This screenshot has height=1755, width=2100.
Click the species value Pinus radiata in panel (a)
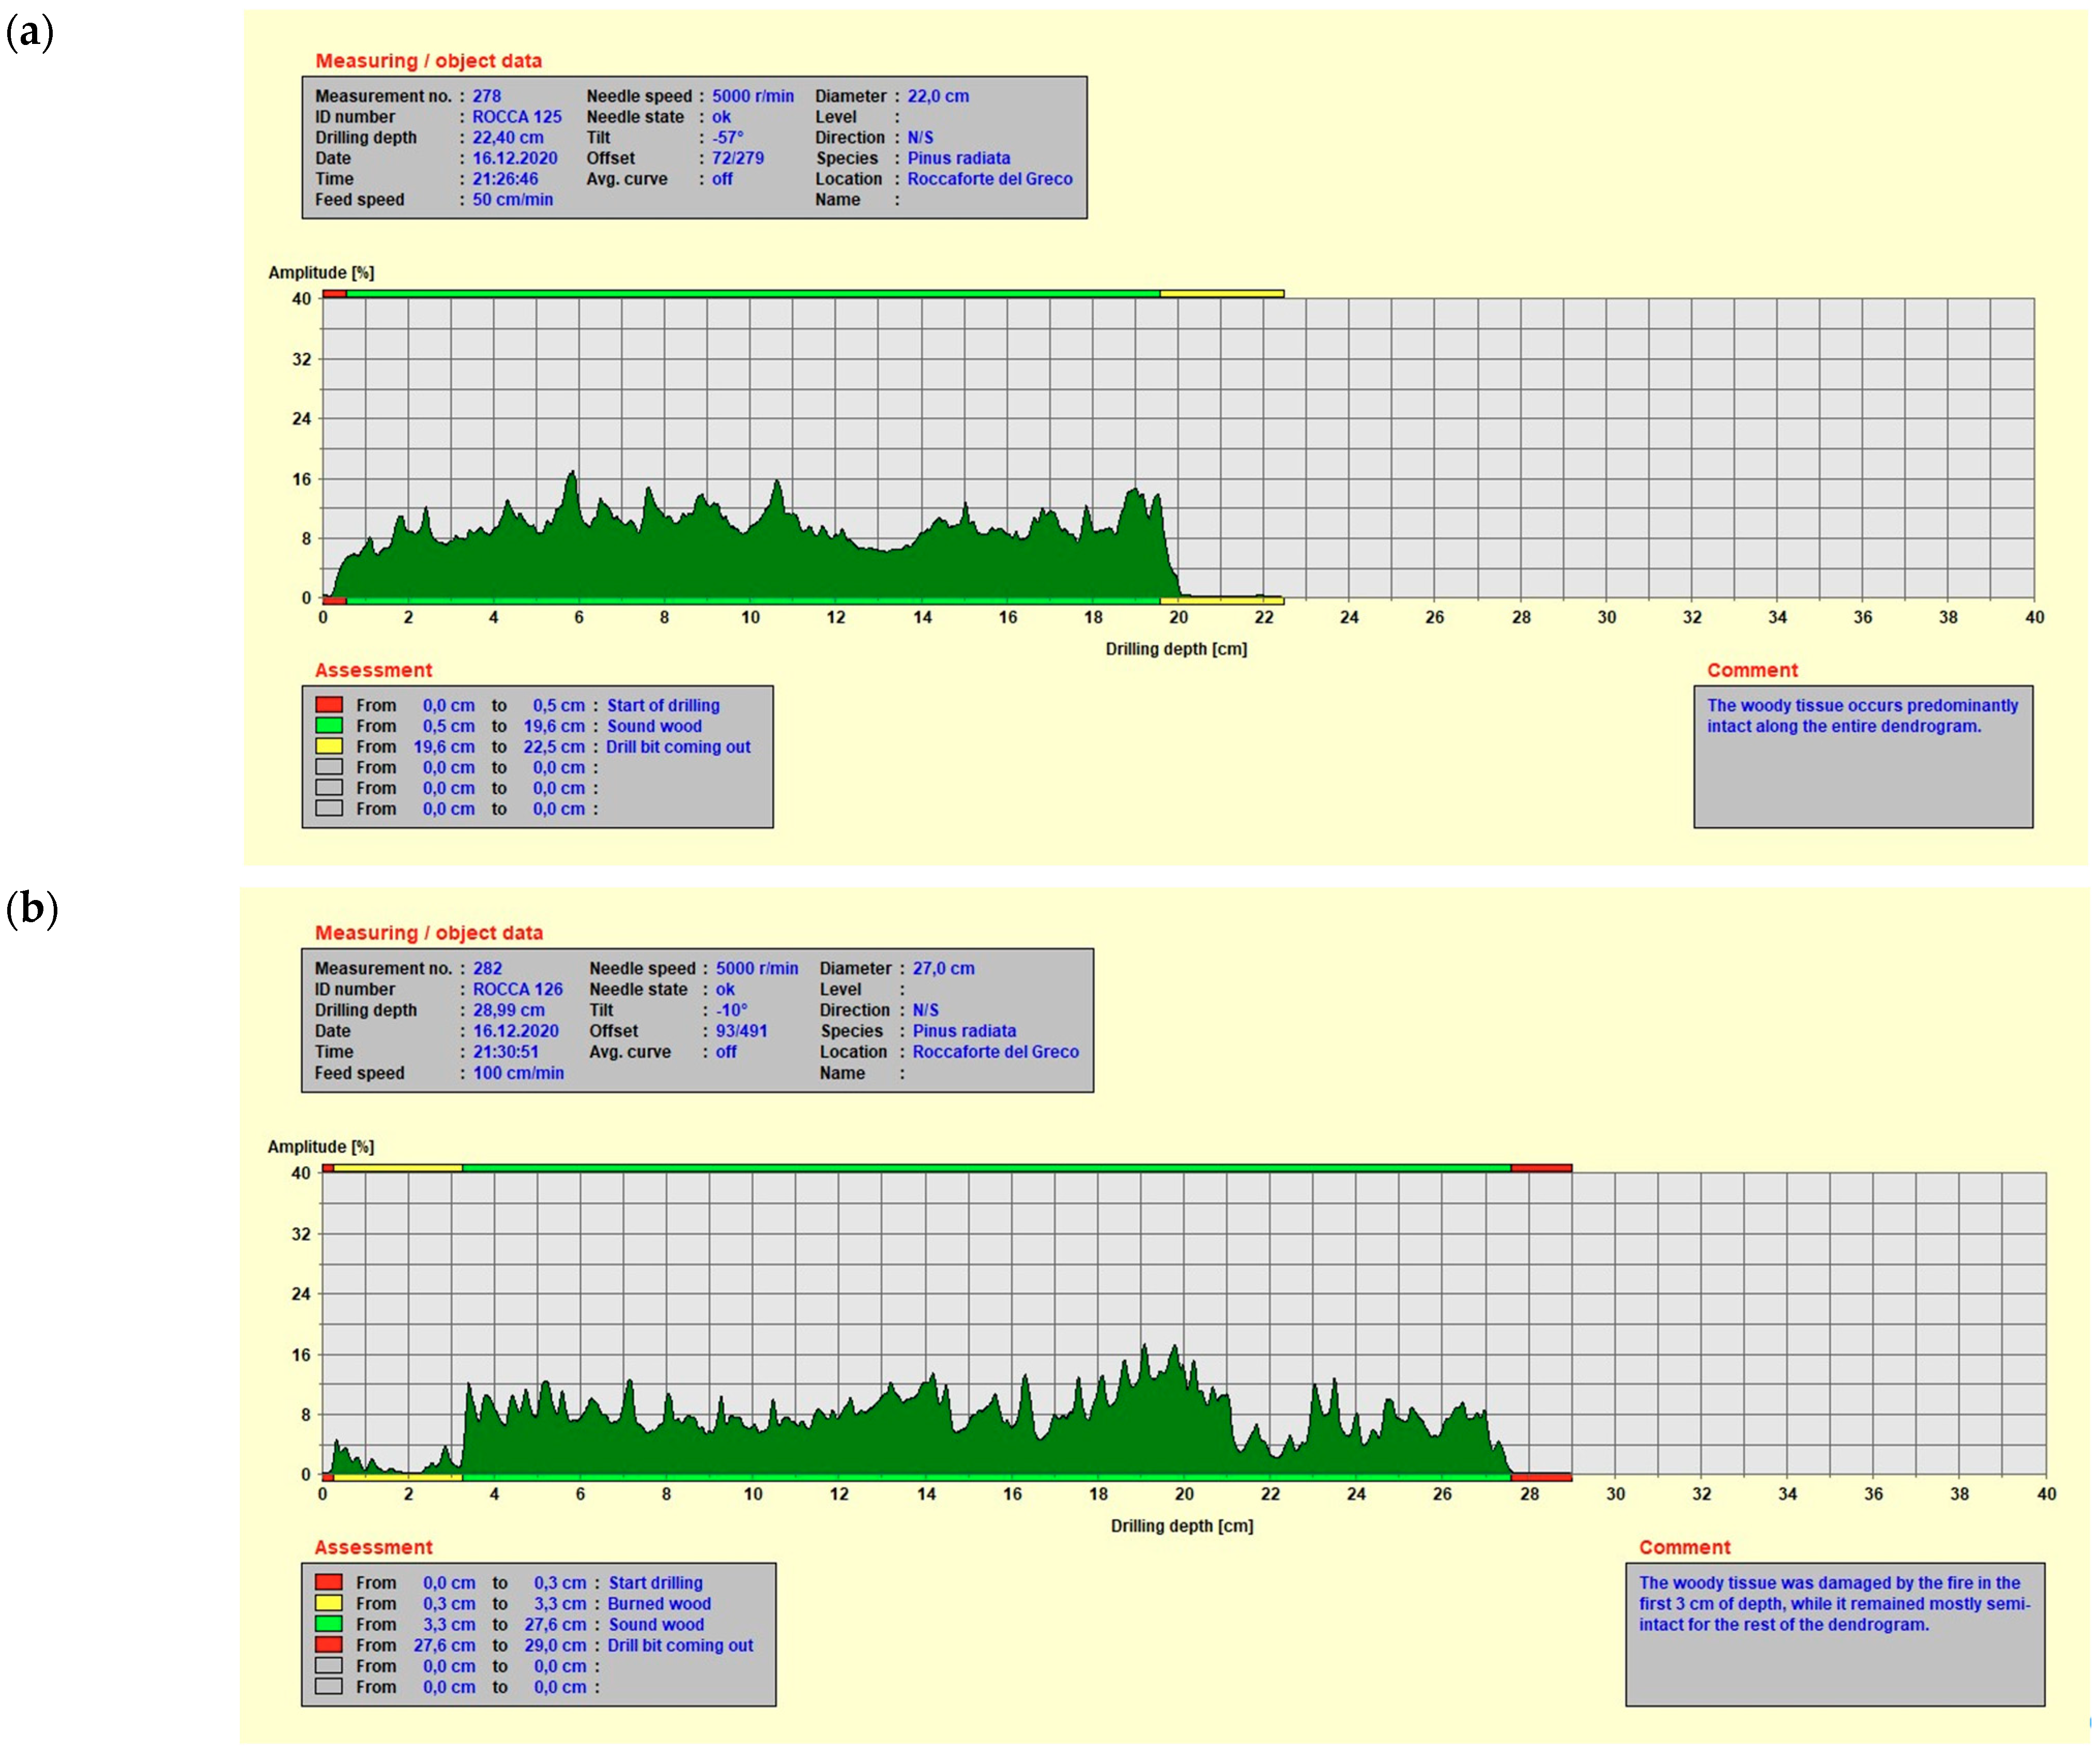click(x=958, y=158)
